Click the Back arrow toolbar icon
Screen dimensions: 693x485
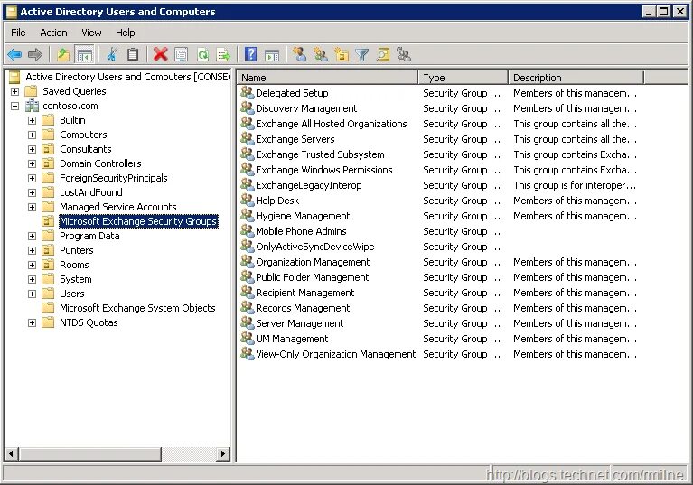[x=14, y=55]
